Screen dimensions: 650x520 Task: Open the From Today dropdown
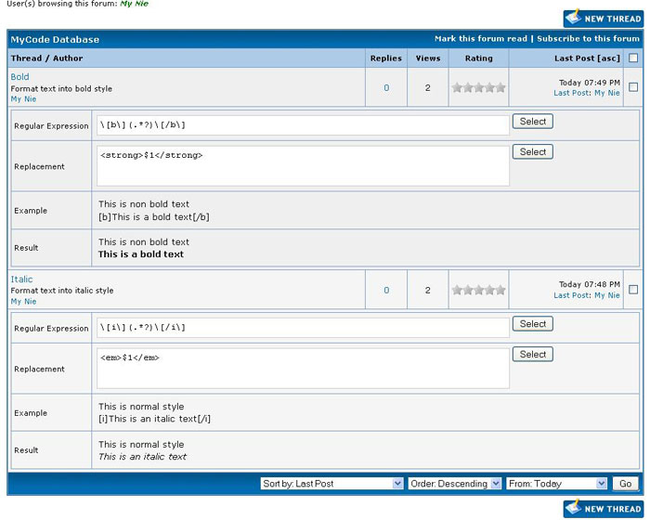point(557,484)
